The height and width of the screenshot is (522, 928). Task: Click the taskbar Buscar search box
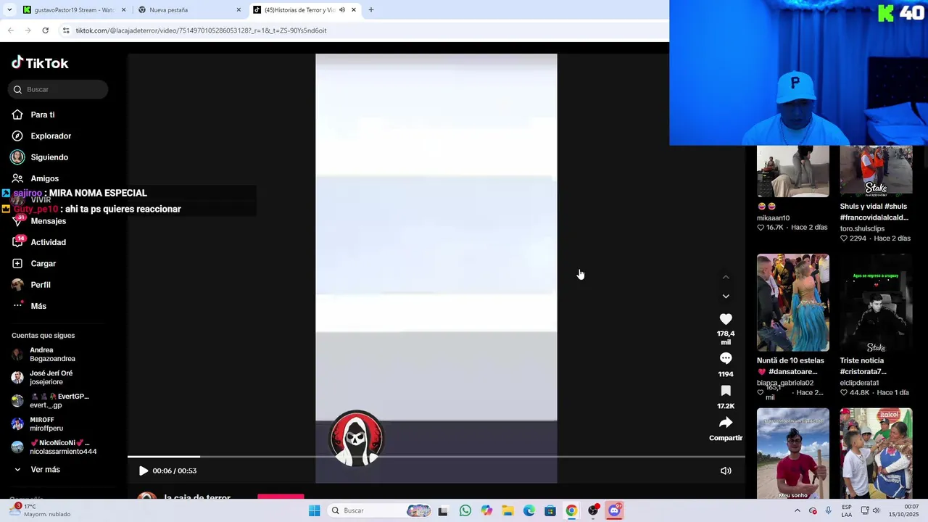pos(380,510)
